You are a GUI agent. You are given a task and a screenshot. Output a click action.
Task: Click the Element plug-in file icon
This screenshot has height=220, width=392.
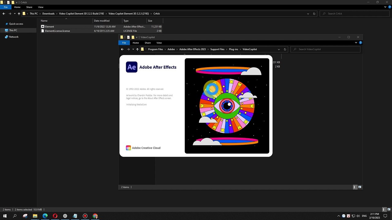point(43,27)
